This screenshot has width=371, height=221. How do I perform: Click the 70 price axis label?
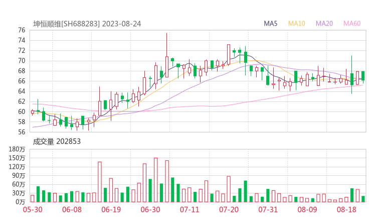tap(22, 61)
